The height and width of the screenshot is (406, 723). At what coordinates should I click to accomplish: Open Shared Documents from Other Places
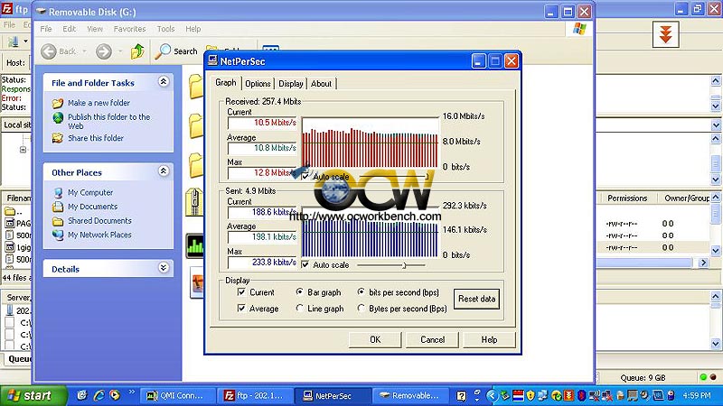[99, 221]
